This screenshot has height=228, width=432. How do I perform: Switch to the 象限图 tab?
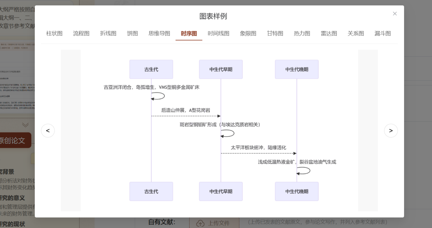(248, 33)
